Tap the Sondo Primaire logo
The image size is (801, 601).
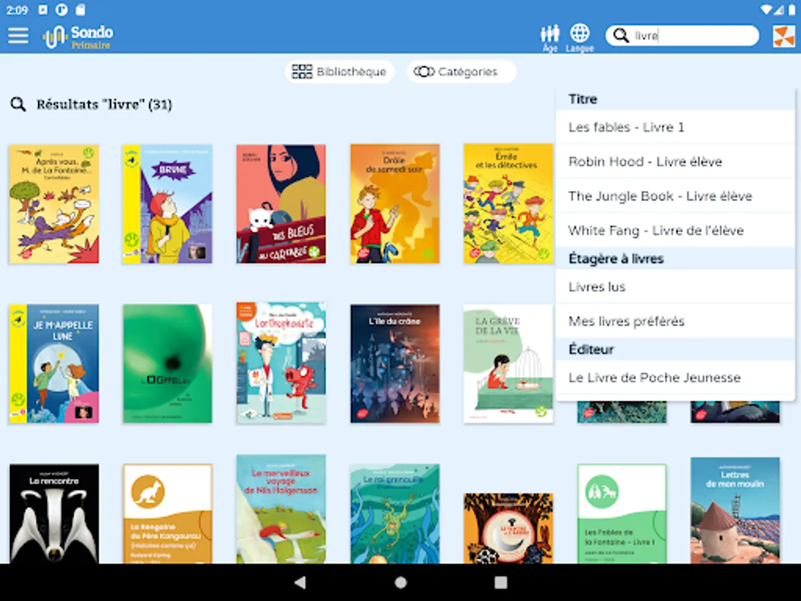point(78,36)
